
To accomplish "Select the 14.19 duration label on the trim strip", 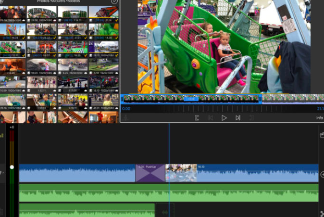I will pos(191,99).
